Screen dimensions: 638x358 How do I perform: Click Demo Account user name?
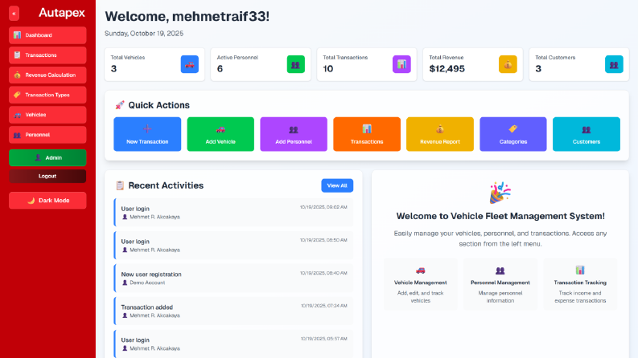click(147, 283)
